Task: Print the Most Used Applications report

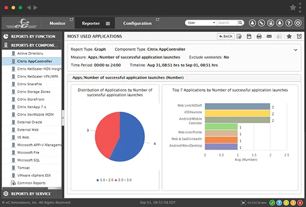Action: click(259, 36)
